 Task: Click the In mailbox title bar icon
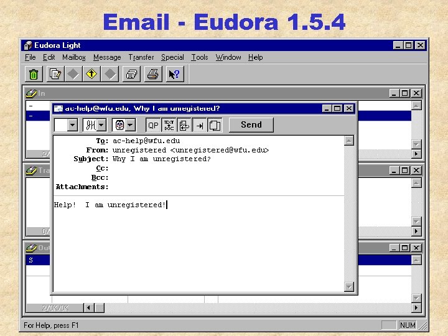[31, 93]
